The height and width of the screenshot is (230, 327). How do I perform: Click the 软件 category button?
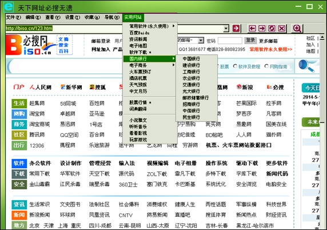[x=19, y=163]
